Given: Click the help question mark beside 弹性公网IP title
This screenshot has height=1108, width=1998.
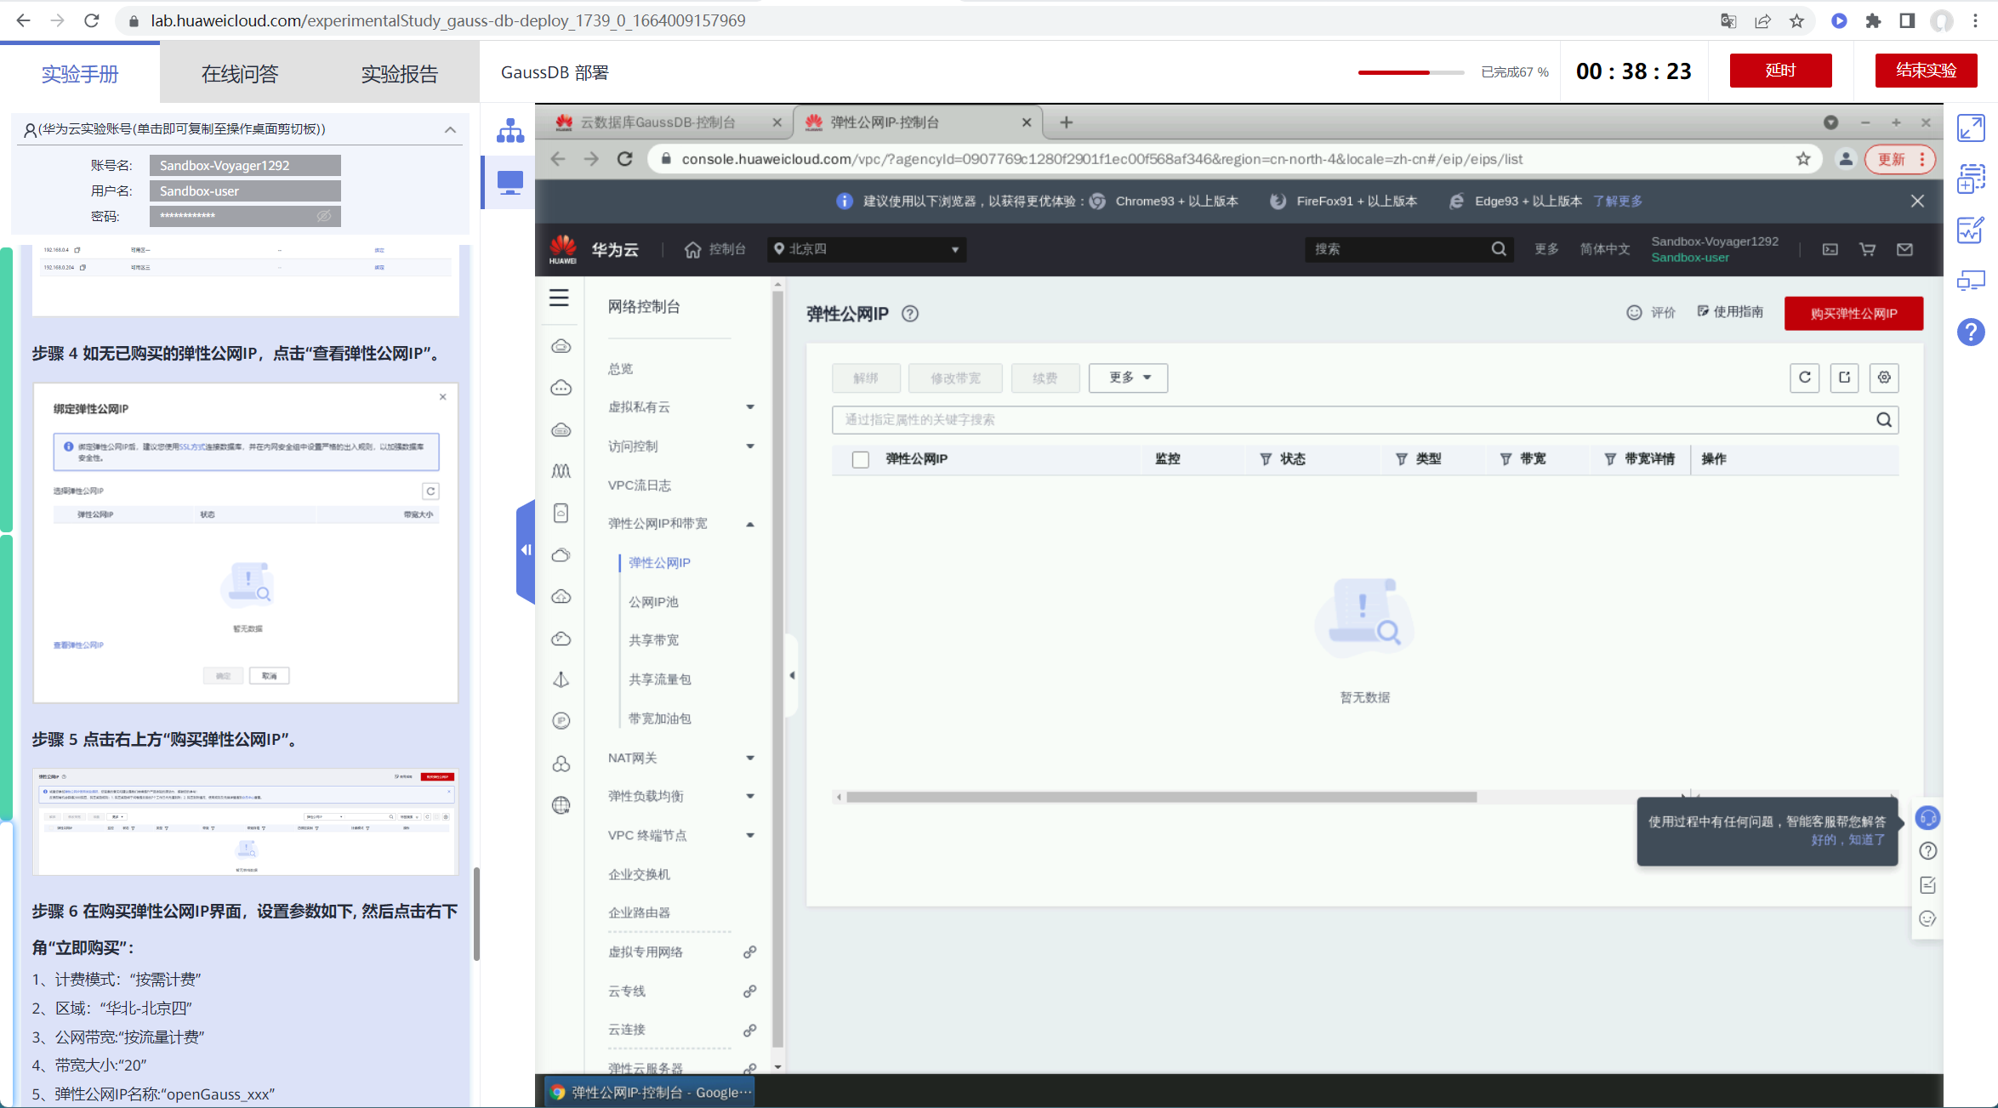Looking at the screenshot, I should pos(910,314).
